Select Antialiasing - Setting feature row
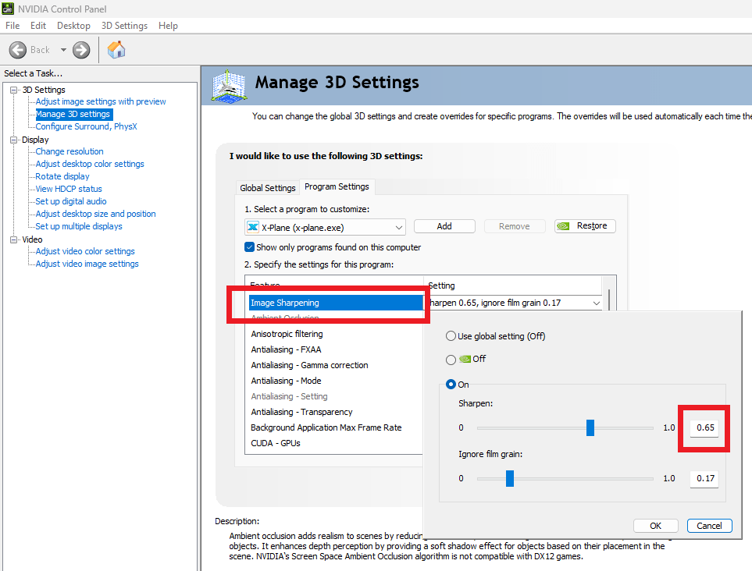 (x=335, y=396)
